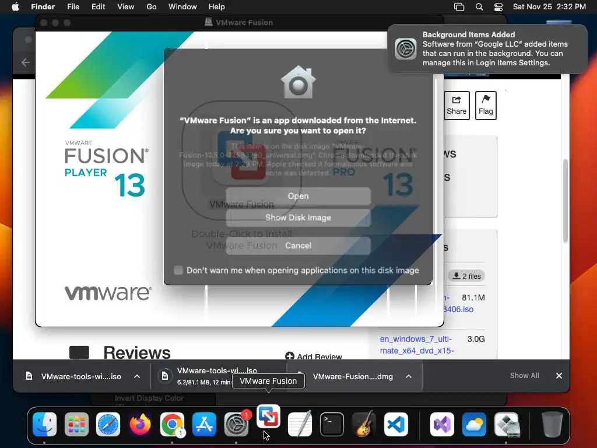Open Visual Studio Code in Dock

(396, 425)
